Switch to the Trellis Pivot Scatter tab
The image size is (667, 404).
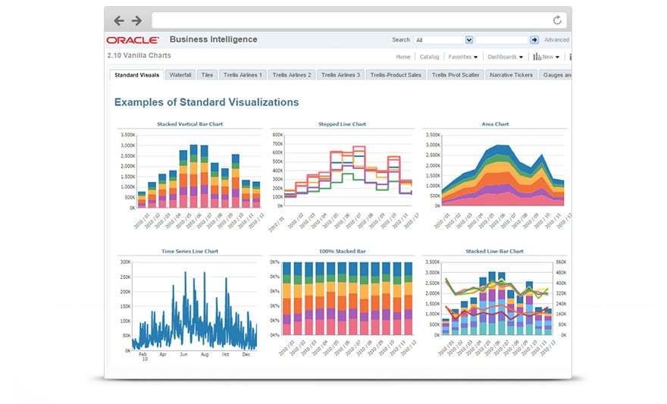click(456, 75)
